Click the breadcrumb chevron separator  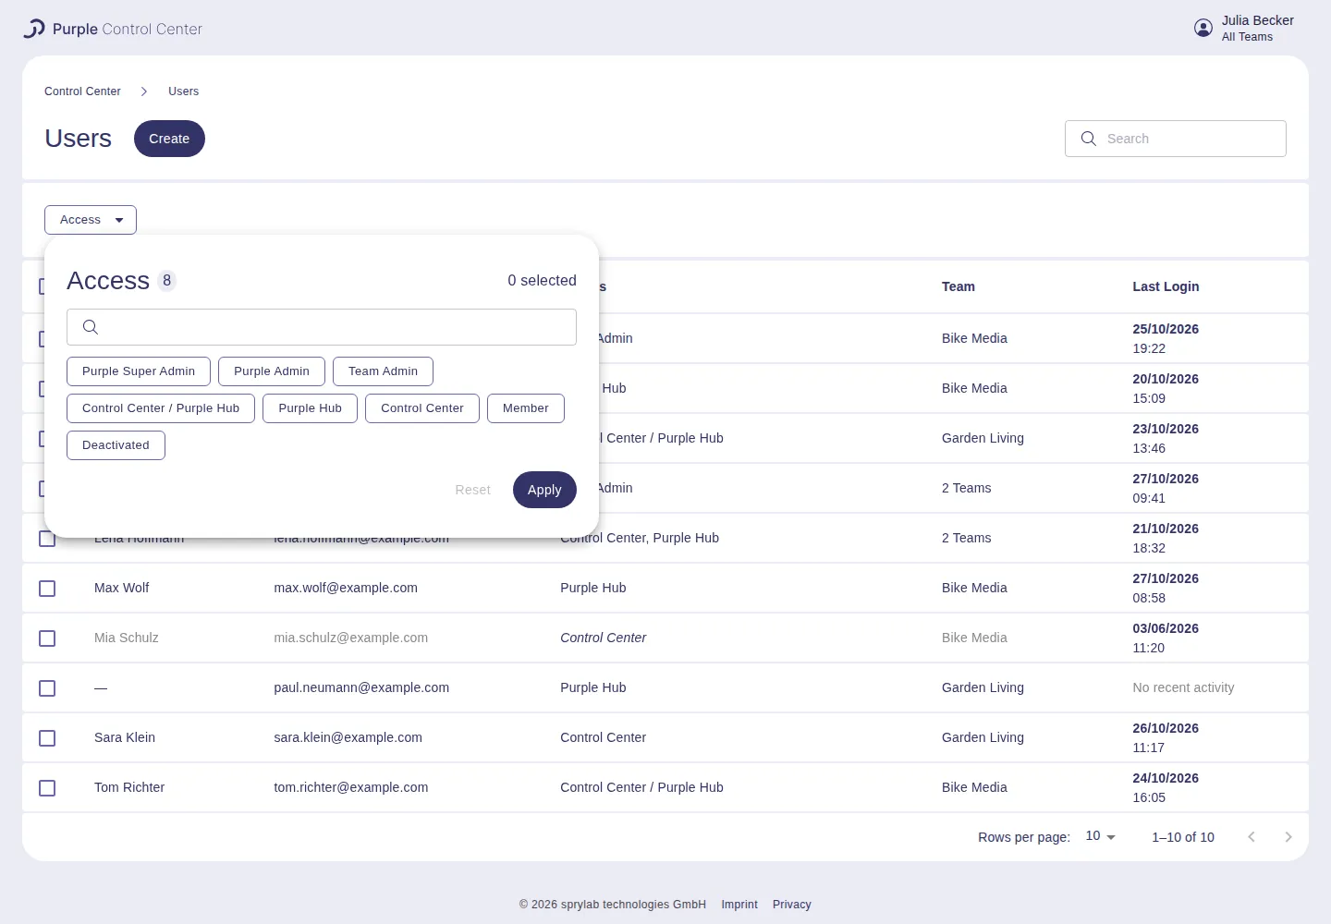point(144,91)
